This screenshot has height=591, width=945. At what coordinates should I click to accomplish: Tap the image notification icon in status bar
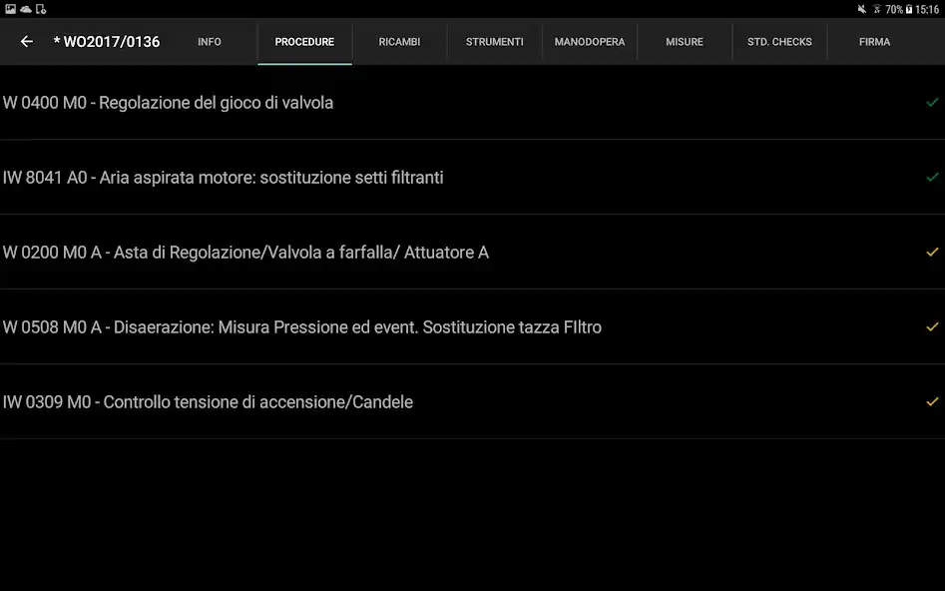pos(10,9)
